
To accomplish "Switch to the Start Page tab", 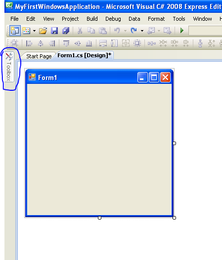I will [39, 56].
